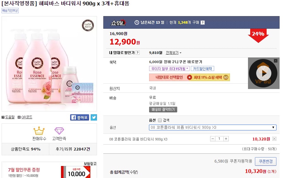284x178 pixels.
Task: Open the 도움말 help link
Action: (8, 117)
